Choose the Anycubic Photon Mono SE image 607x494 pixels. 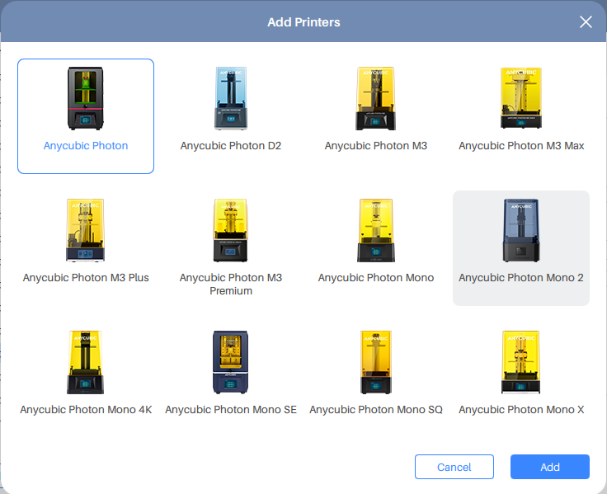(231, 362)
